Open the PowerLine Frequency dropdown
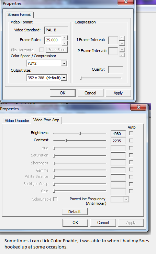Screen dimensions: 156x254 126,200
